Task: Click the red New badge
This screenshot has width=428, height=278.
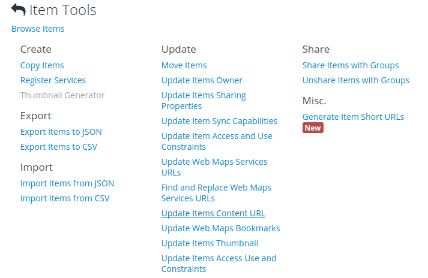Action: coord(313,128)
